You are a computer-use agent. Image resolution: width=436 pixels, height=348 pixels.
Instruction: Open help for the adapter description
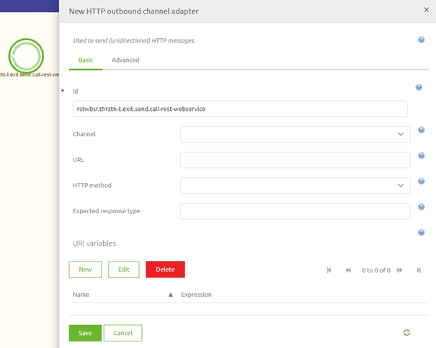(421, 40)
